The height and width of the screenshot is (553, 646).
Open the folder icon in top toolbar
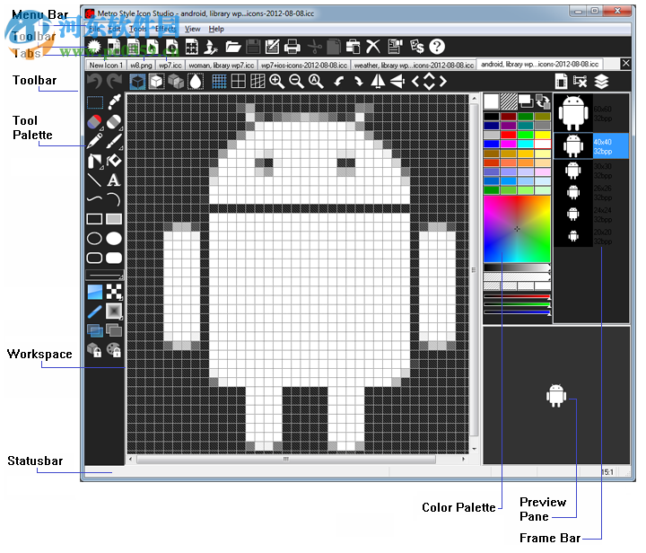[x=233, y=47]
